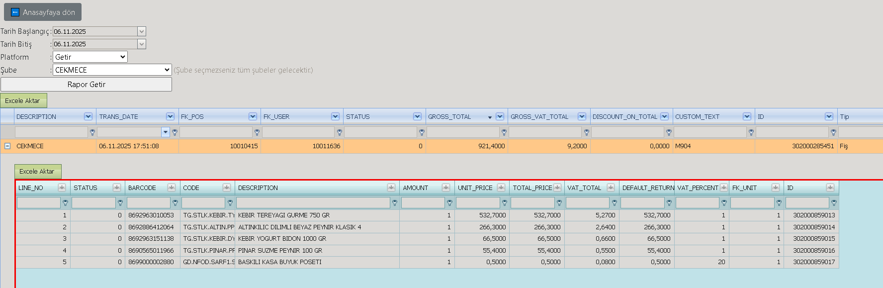Viewport: 883px width, 288px height.
Task: Sort by GROSS_TOTAL column header
Action: (x=449, y=117)
